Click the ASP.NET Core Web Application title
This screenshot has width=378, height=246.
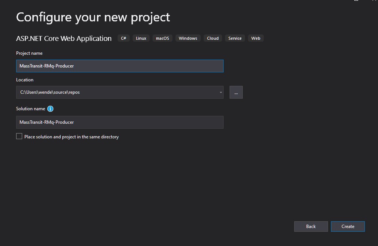coord(64,39)
